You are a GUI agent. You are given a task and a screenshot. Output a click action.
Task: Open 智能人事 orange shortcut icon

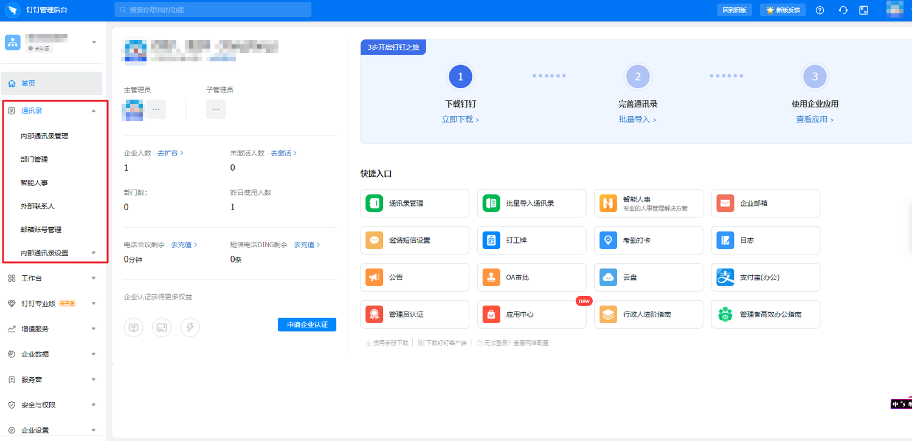(608, 203)
